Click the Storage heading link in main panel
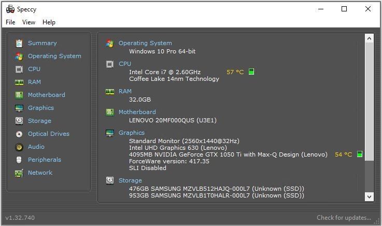This screenshot has height=226, width=382. tap(130, 180)
